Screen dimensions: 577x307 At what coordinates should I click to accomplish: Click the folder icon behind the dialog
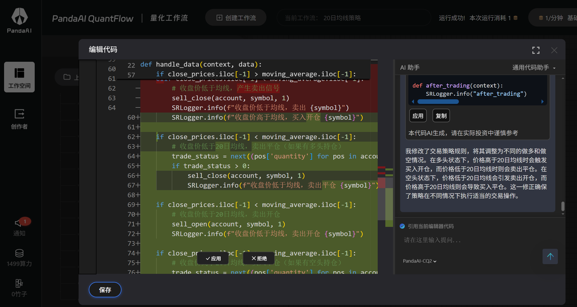(67, 77)
